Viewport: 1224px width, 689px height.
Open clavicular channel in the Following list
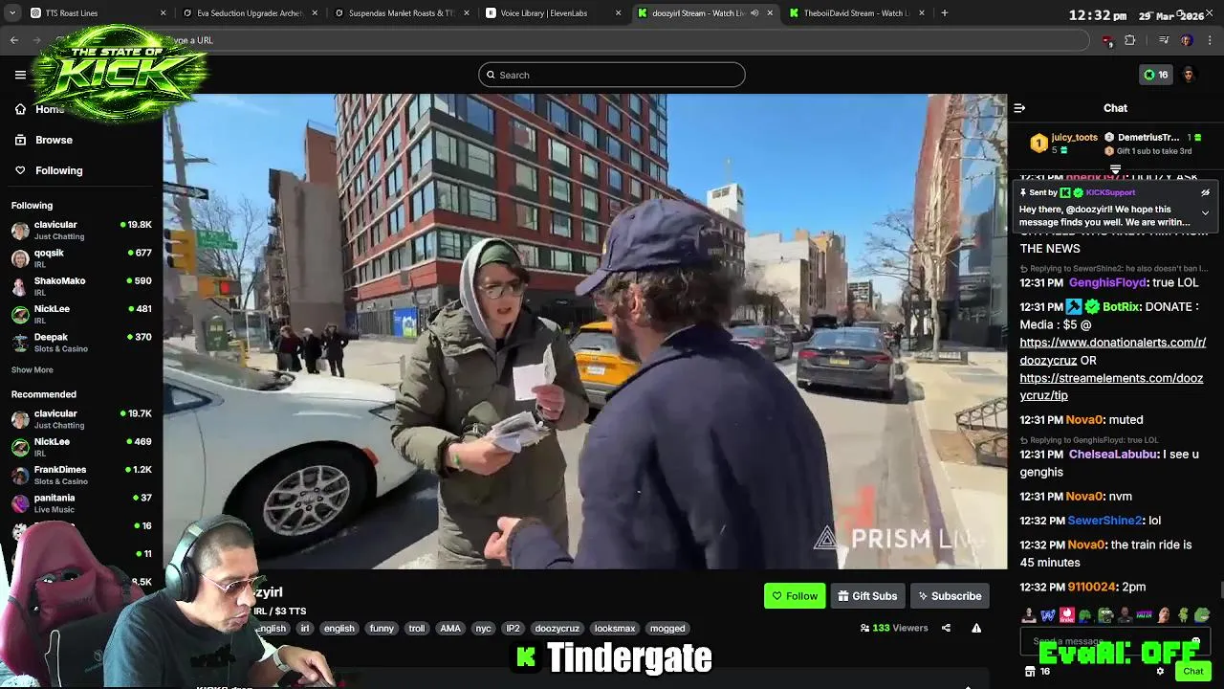coord(81,230)
